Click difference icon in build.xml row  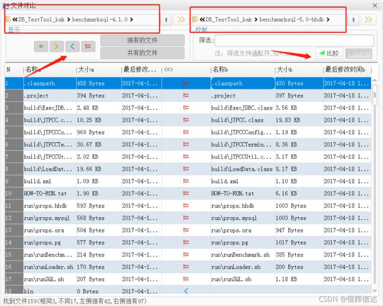[186, 181]
